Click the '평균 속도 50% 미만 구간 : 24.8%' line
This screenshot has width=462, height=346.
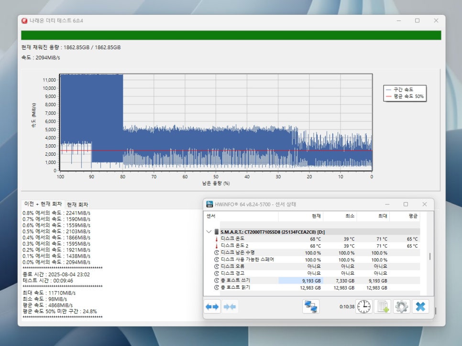pos(60,312)
